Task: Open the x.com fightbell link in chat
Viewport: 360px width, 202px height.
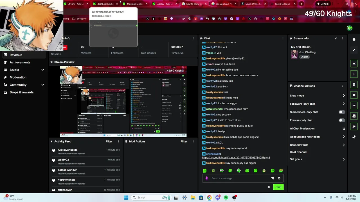Action: 236,158
